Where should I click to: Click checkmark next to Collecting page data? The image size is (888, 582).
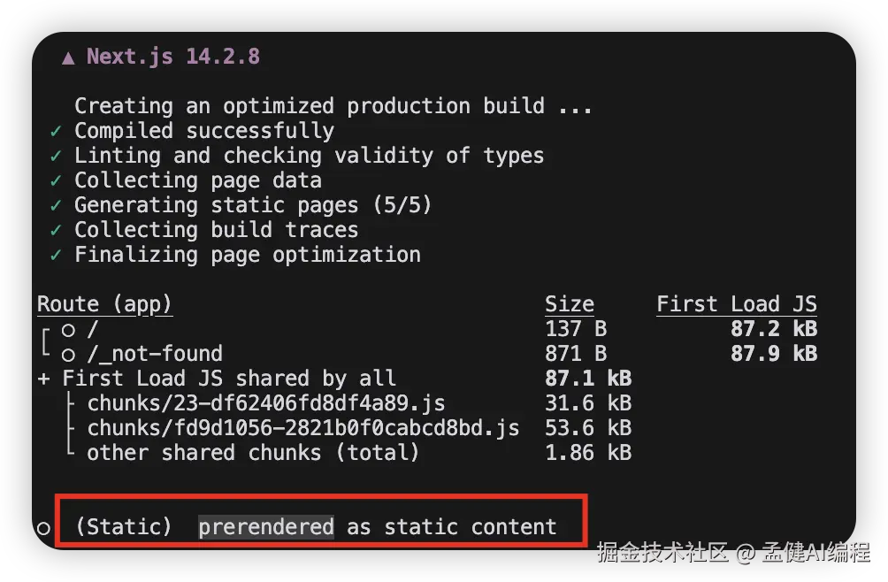[x=56, y=180]
